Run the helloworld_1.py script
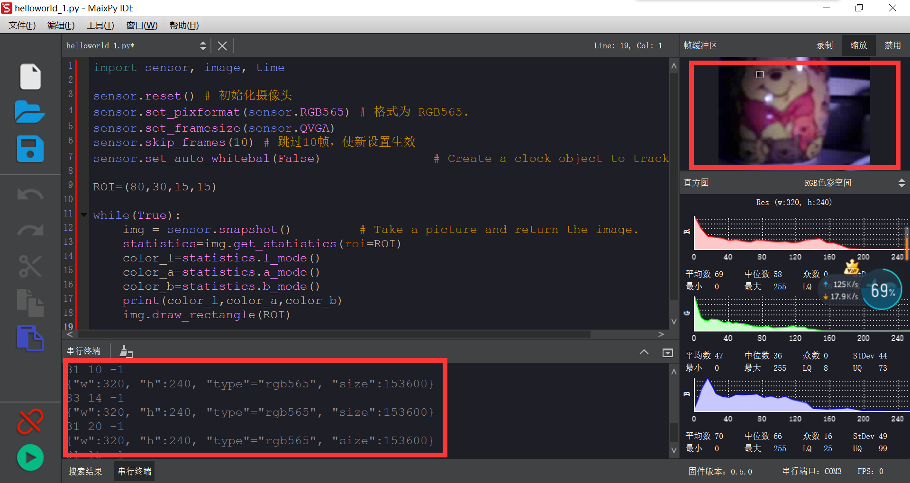 pyautogui.click(x=30, y=457)
